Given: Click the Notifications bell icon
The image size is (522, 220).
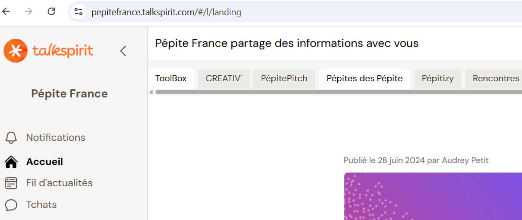Looking at the screenshot, I should click(11, 137).
